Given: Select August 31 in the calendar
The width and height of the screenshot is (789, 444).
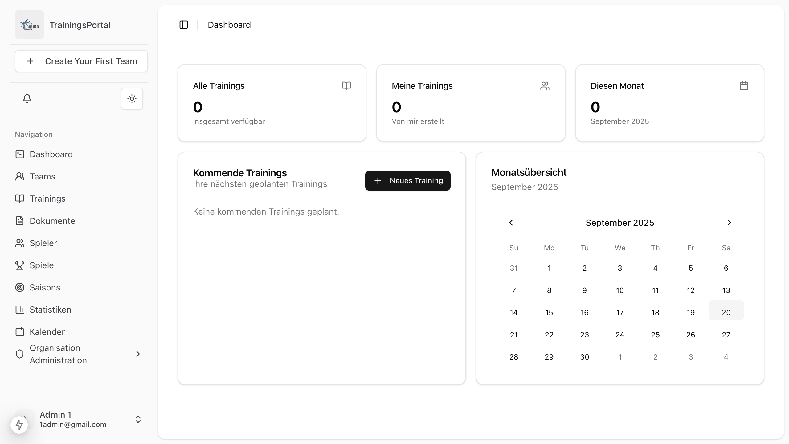Looking at the screenshot, I should 514,268.
